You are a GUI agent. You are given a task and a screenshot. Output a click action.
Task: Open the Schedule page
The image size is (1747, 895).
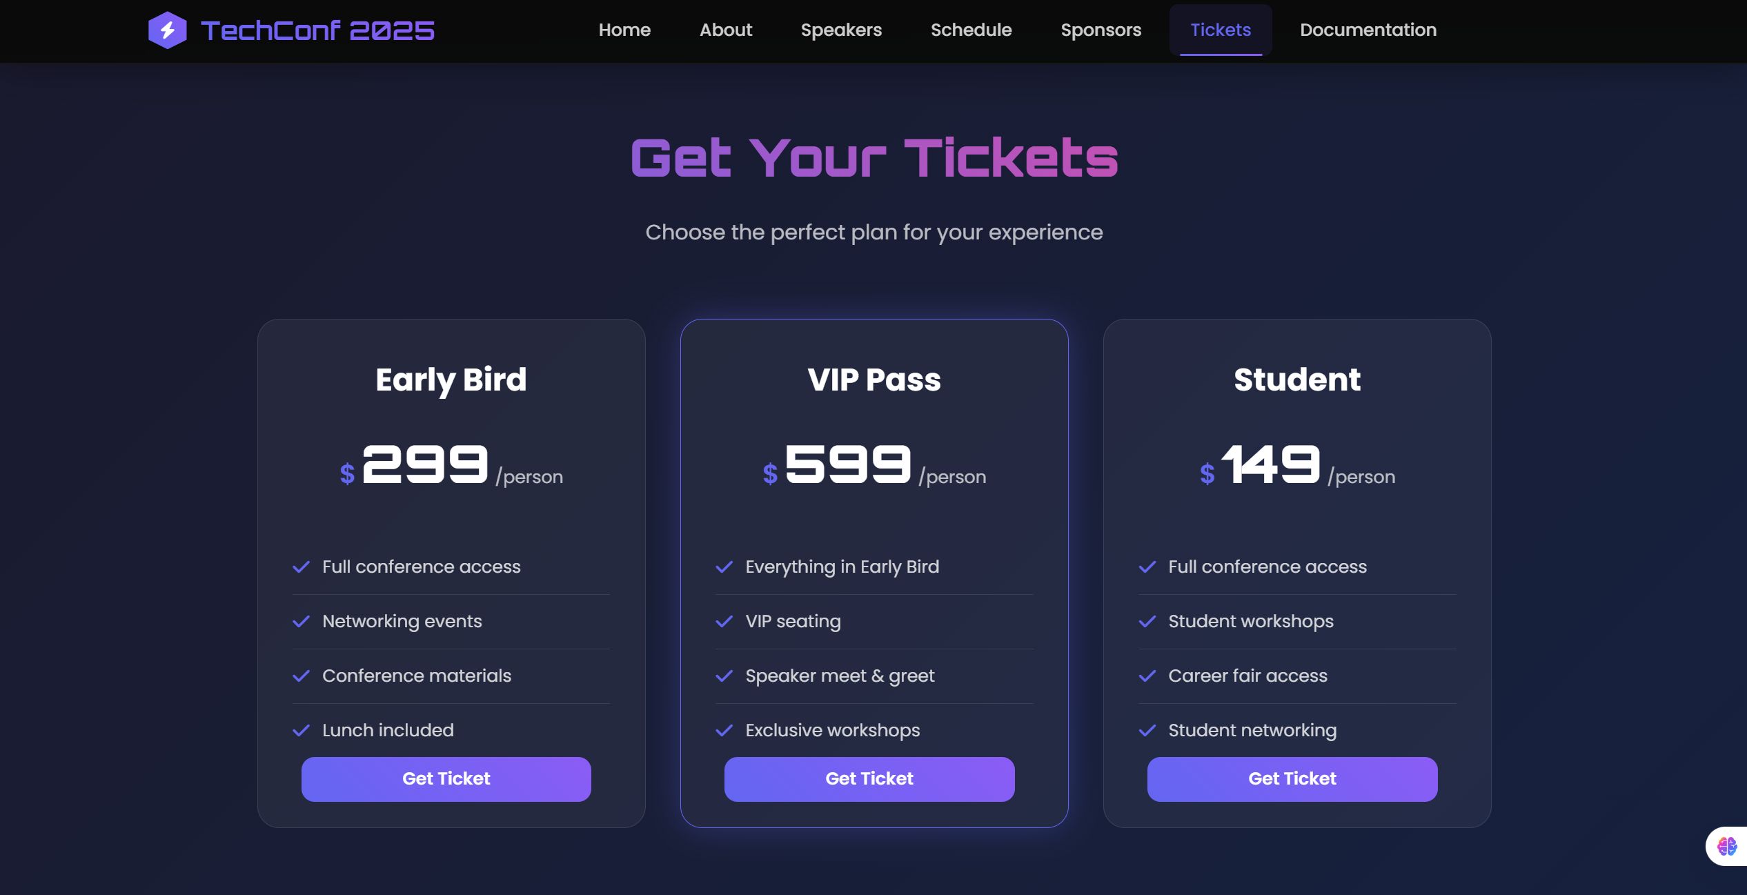pyautogui.click(x=971, y=30)
